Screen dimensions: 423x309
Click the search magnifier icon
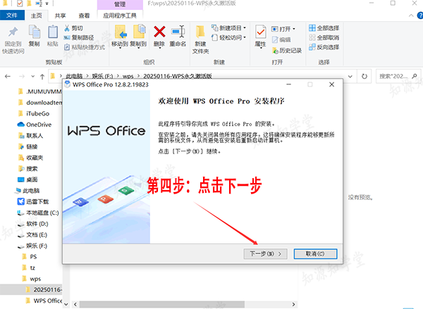(x=415, y=76)
